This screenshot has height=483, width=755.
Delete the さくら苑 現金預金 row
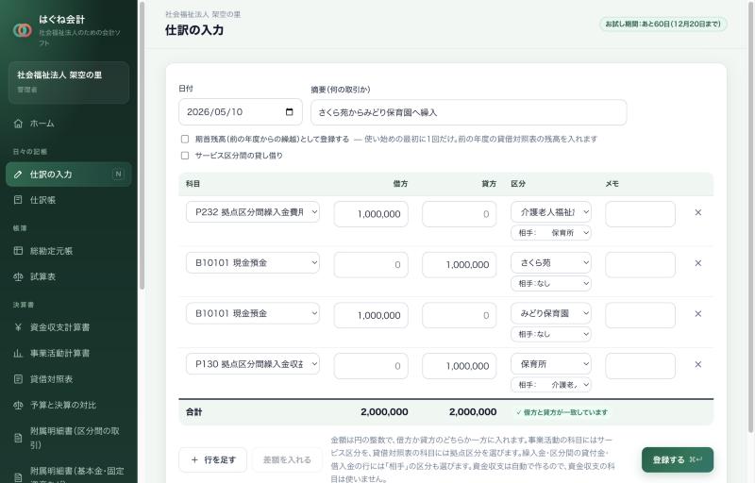tap(697, 263)
